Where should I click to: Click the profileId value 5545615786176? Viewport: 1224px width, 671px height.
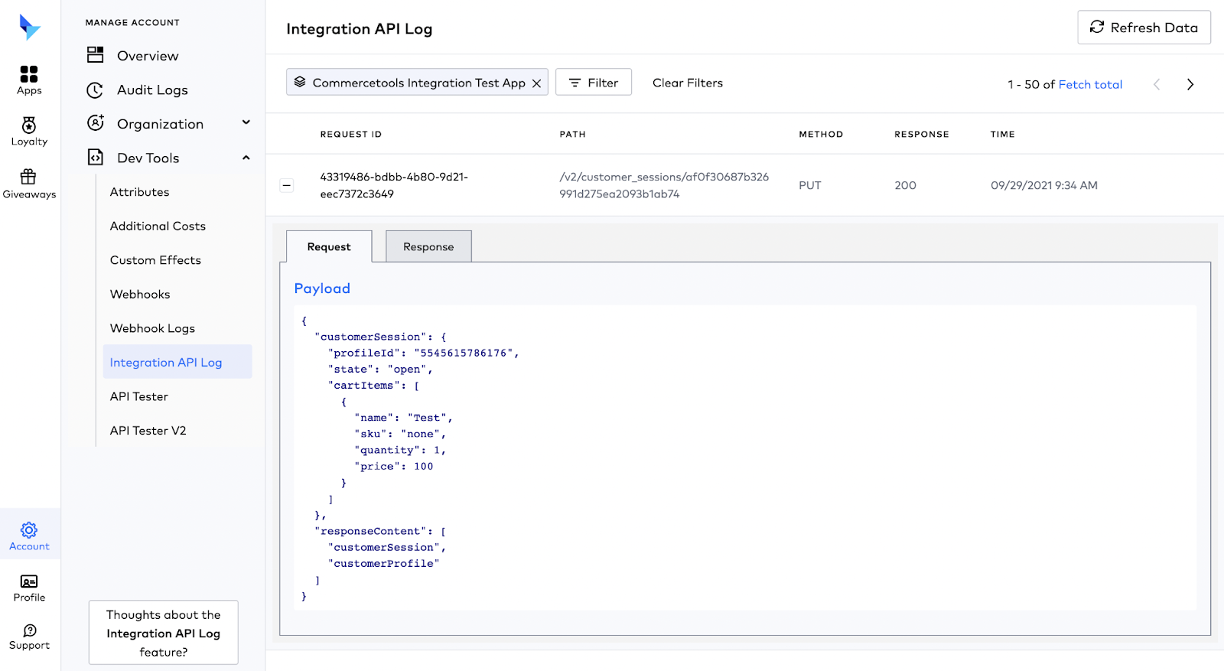pyautogui.click(x=464, y=353)
